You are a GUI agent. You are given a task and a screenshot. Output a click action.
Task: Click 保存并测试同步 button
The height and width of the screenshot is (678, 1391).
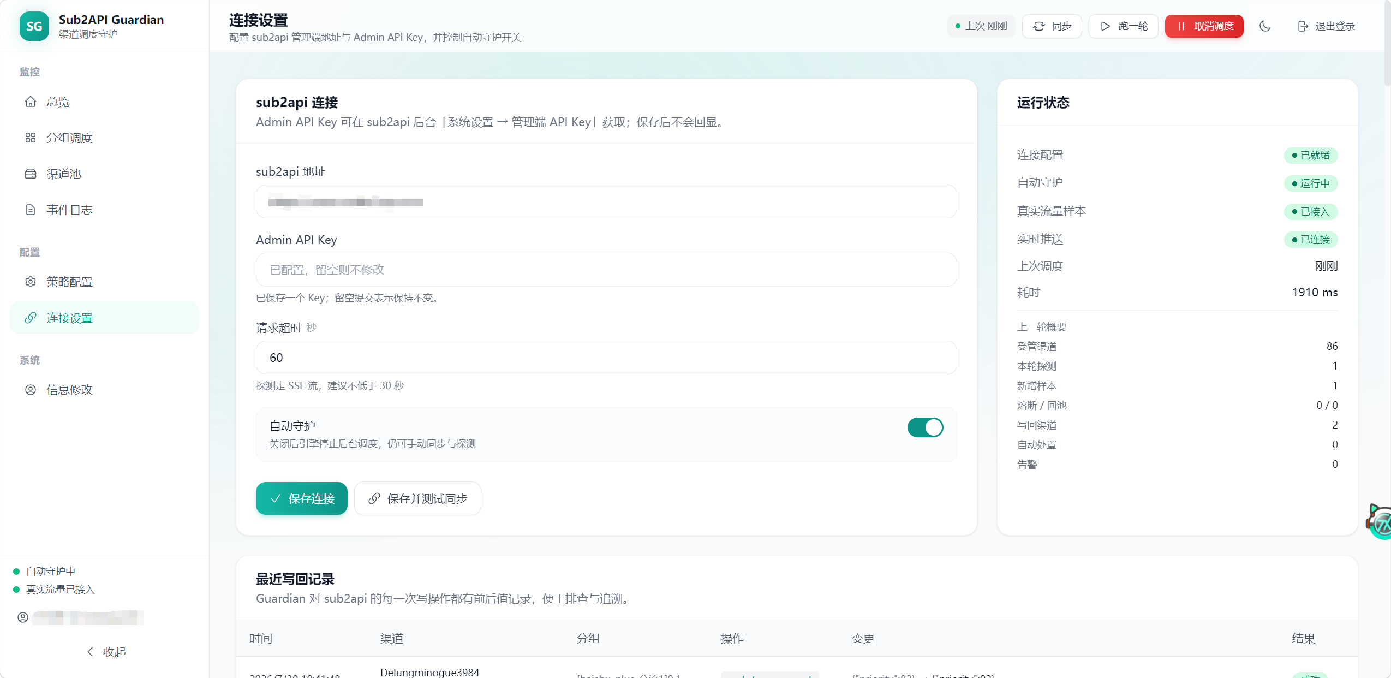pos(418,498)
